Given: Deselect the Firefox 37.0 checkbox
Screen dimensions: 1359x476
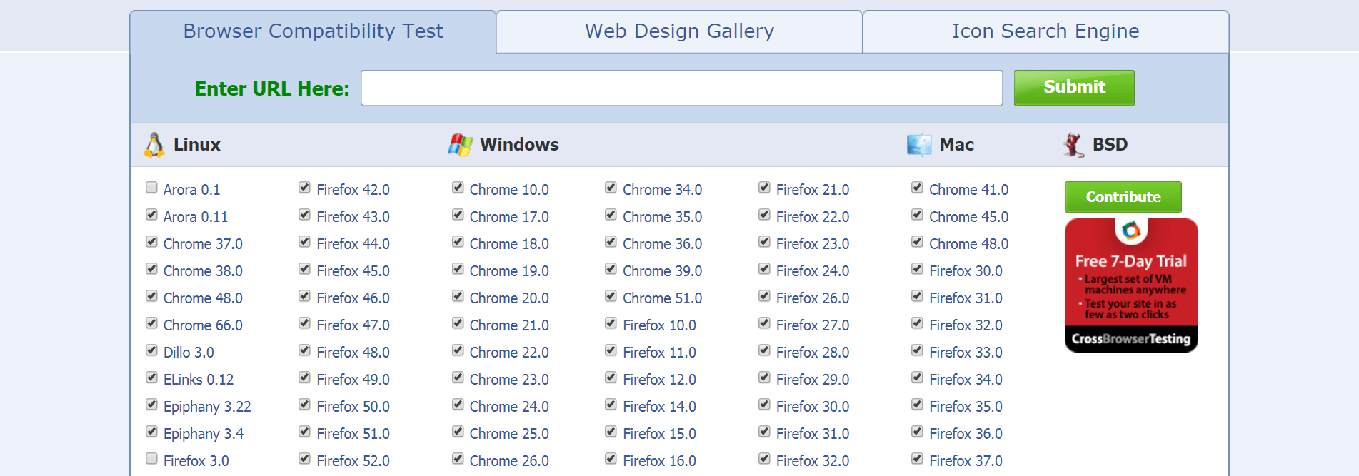Looking at the screenshot, I should tap(917, 459).
